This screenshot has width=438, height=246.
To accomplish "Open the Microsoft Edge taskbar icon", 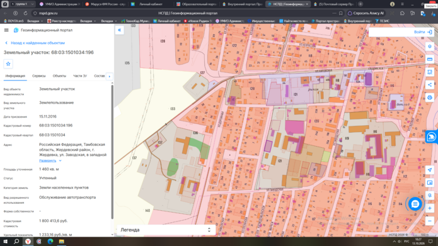I will coord(50,242).
